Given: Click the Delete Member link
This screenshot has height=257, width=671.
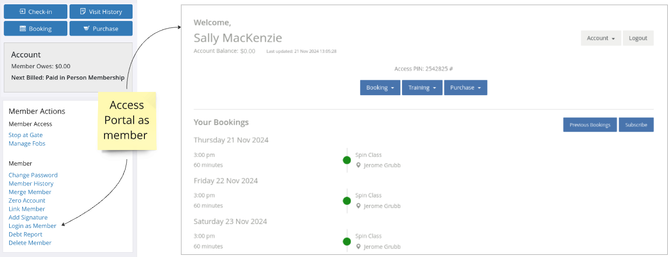Looking at the screenshot, I should (30, 243).
